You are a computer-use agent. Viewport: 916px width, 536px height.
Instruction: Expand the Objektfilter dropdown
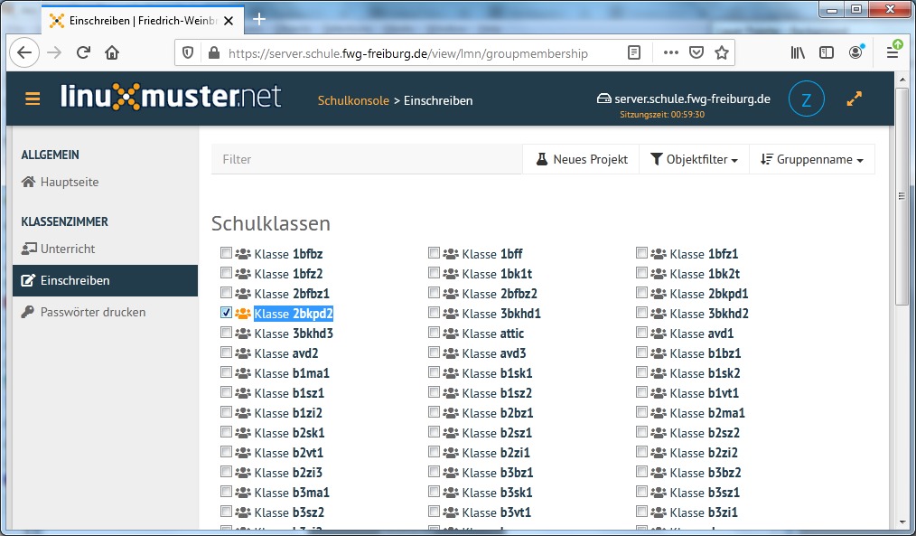click(x=694, y=159)
